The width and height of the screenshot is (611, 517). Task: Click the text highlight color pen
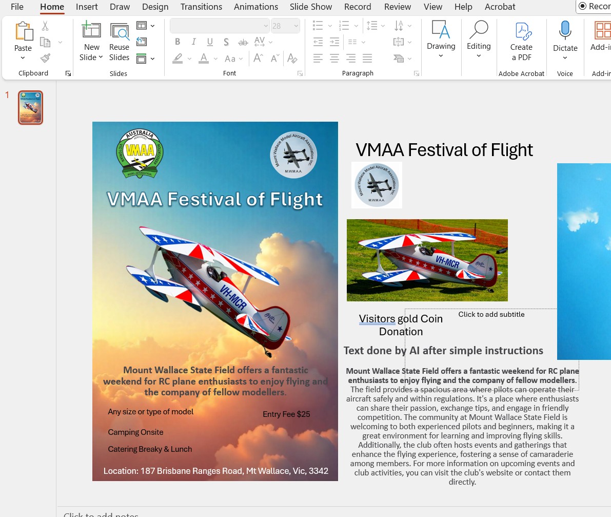click(x=178, y=59)
